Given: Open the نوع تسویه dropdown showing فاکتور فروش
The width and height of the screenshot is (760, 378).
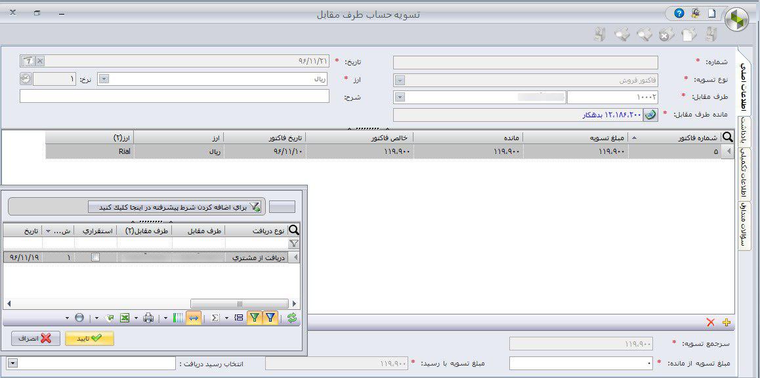Looking at the screenshot, I should click(400, 81).
